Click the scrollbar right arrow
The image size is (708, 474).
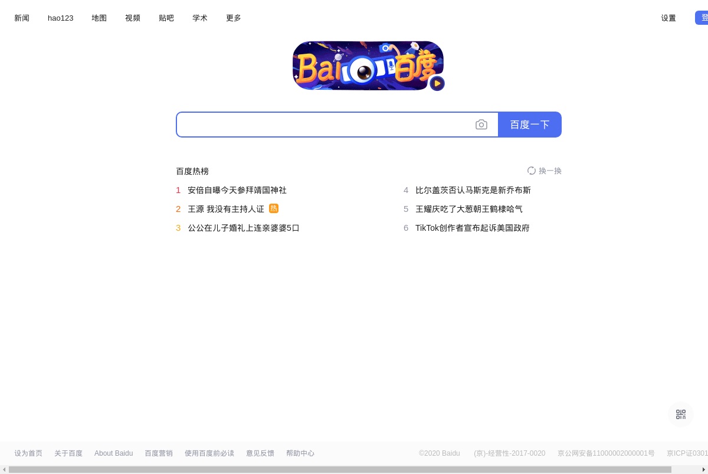point(703,470)
